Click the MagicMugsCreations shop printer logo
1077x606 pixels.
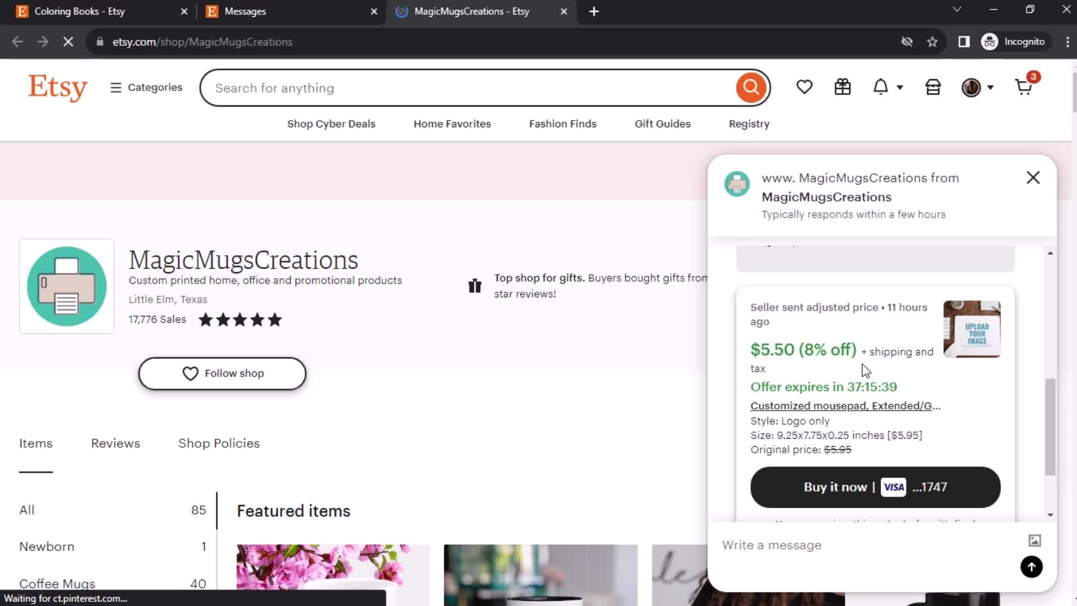67,286
